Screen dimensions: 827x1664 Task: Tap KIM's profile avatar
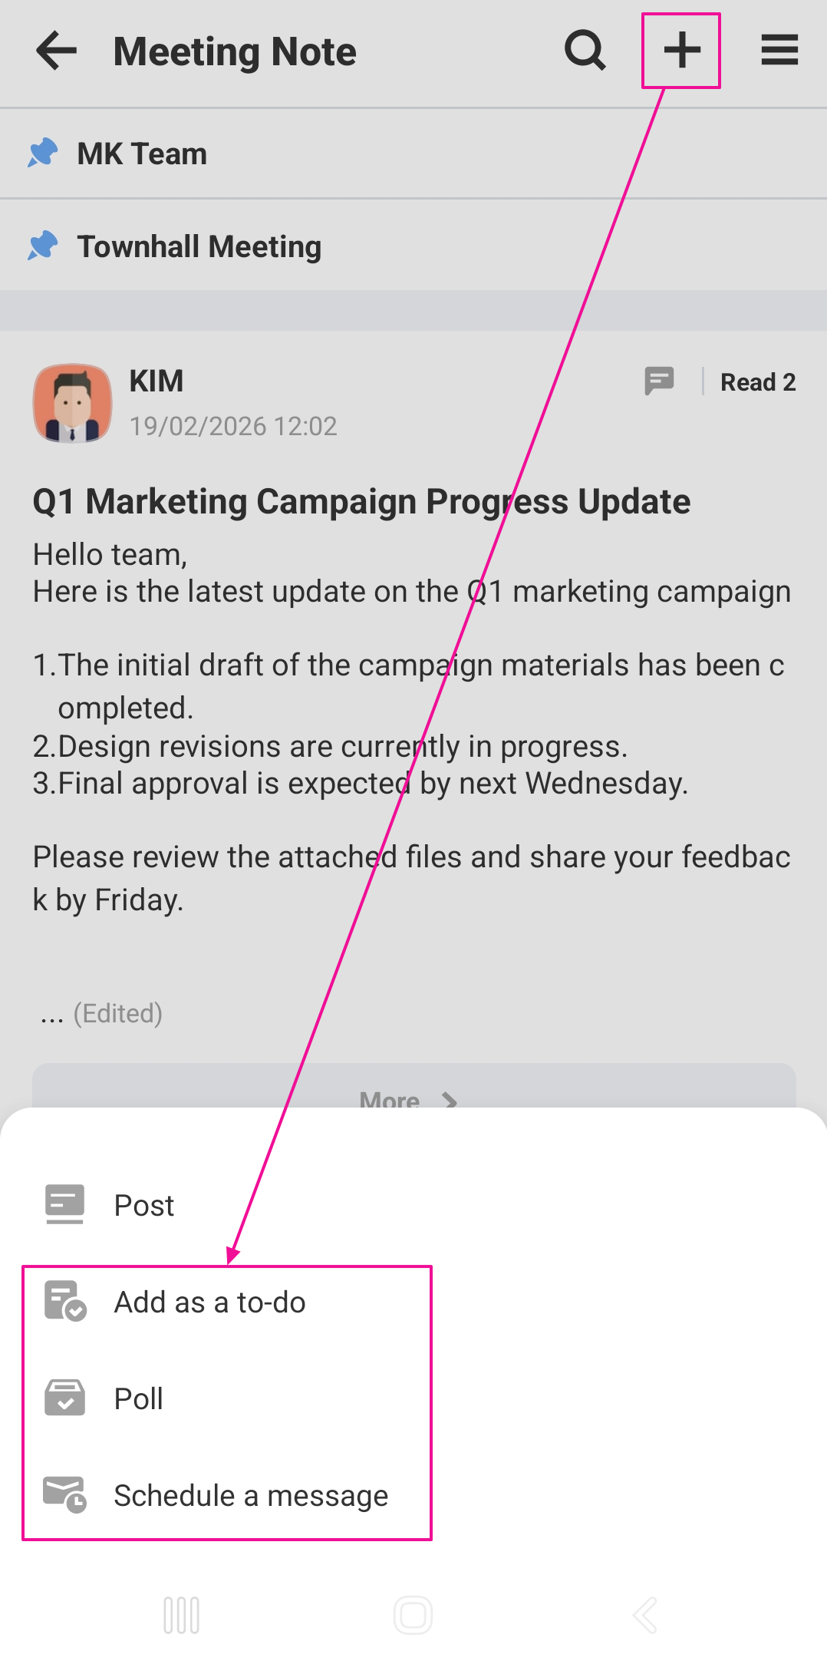point(72,403)
